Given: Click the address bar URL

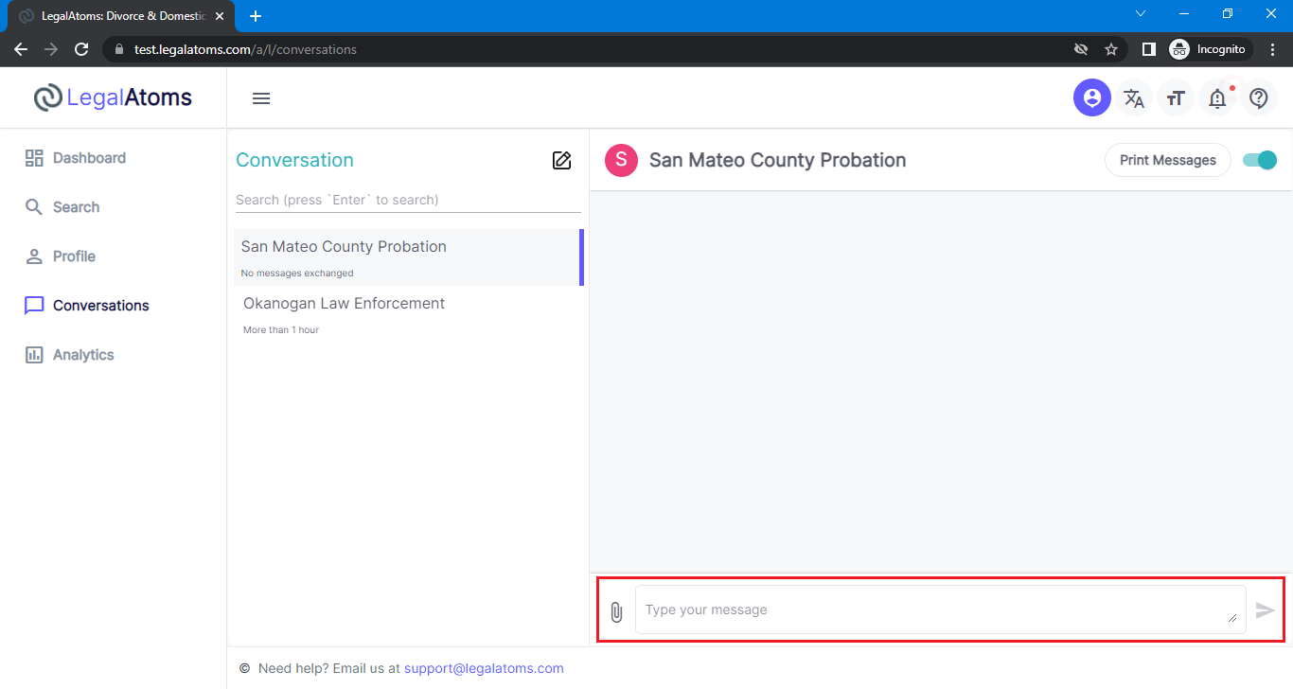Looking at the screenshot, I should pyautogui.click(x=245, y=49).
